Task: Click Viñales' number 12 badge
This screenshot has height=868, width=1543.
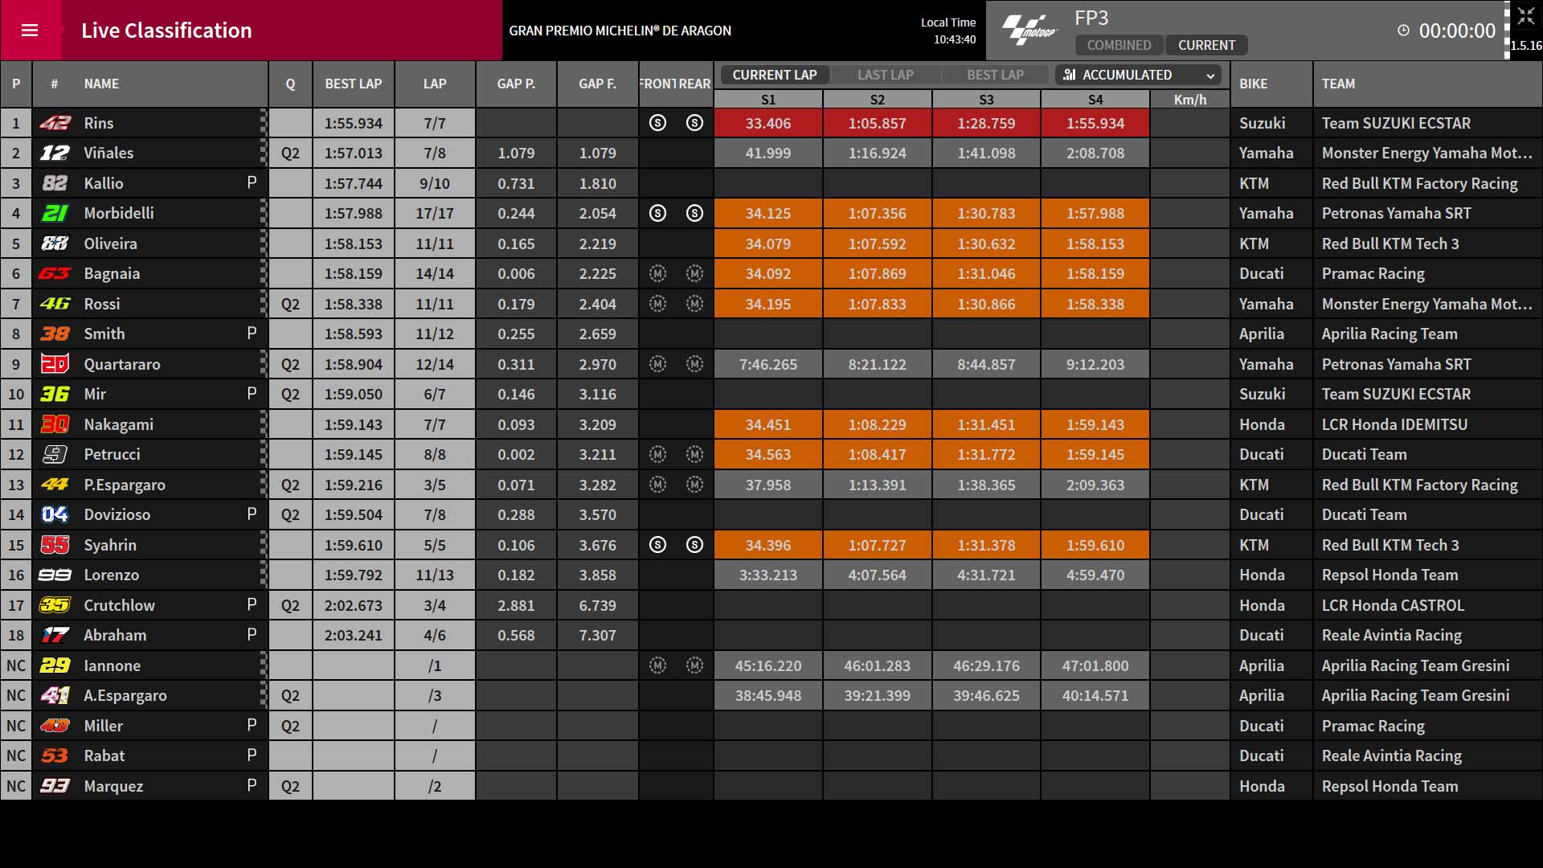Action: pos(55,153)
